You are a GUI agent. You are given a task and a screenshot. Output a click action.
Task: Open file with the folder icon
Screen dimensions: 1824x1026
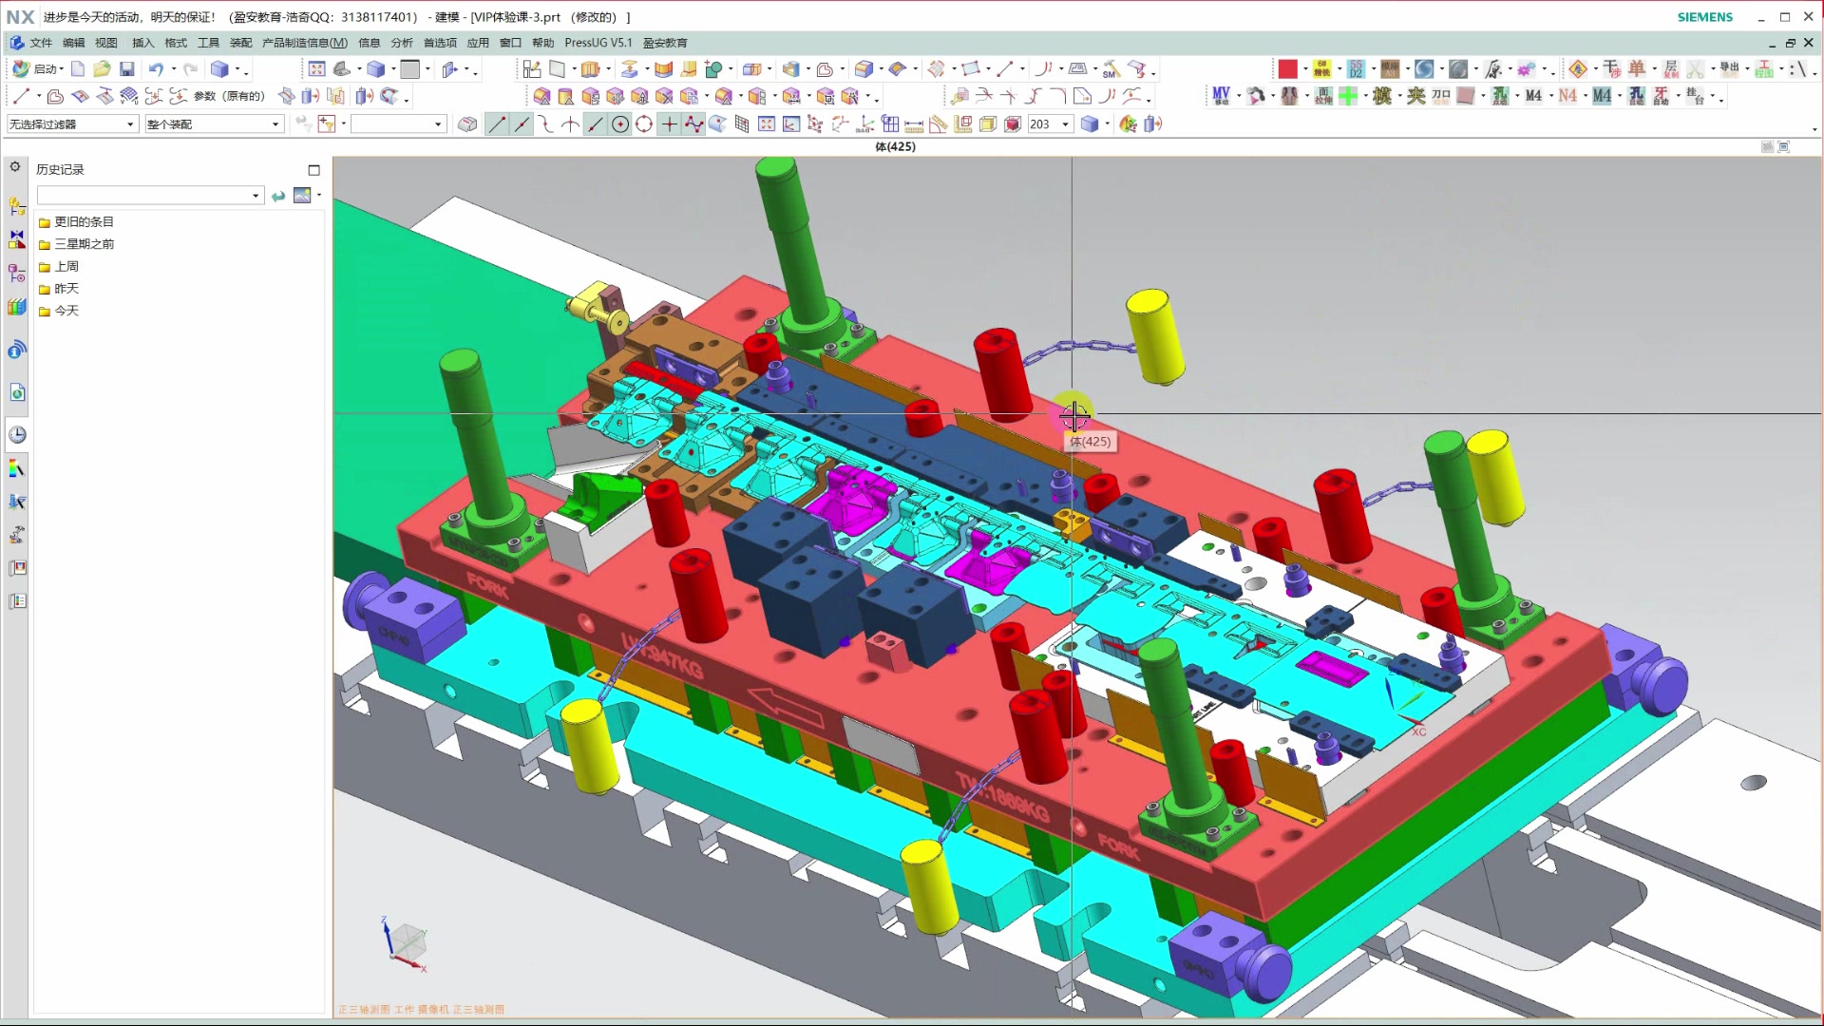(102, 69)
